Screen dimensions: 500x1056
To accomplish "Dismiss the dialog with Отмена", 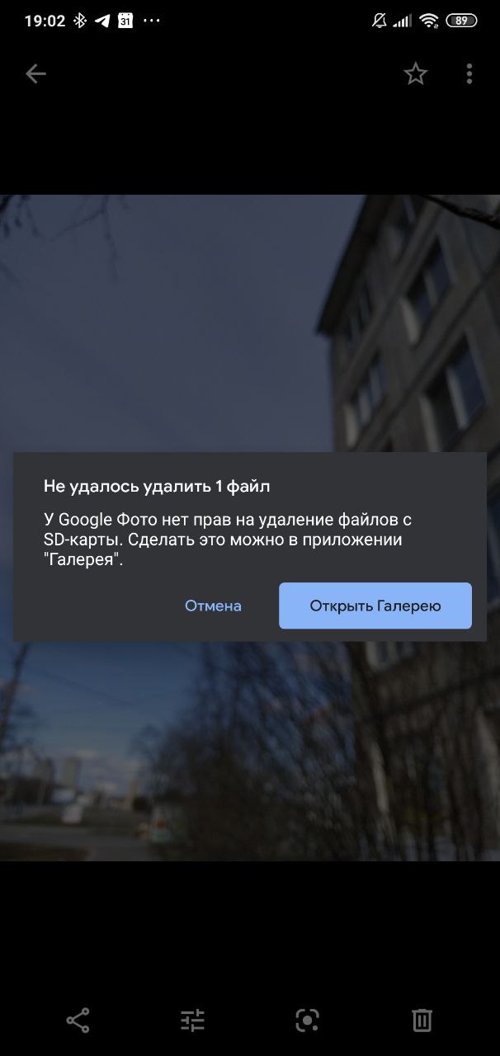I will click(213, 606).
